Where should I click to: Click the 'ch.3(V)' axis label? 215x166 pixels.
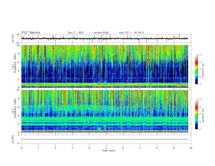click(x=13, y=139)
